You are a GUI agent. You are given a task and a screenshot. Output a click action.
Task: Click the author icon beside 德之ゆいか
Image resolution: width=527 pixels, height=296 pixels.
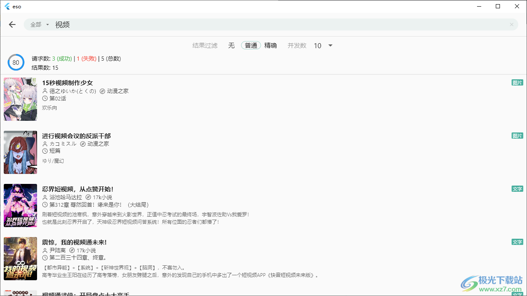pos(46,91)
